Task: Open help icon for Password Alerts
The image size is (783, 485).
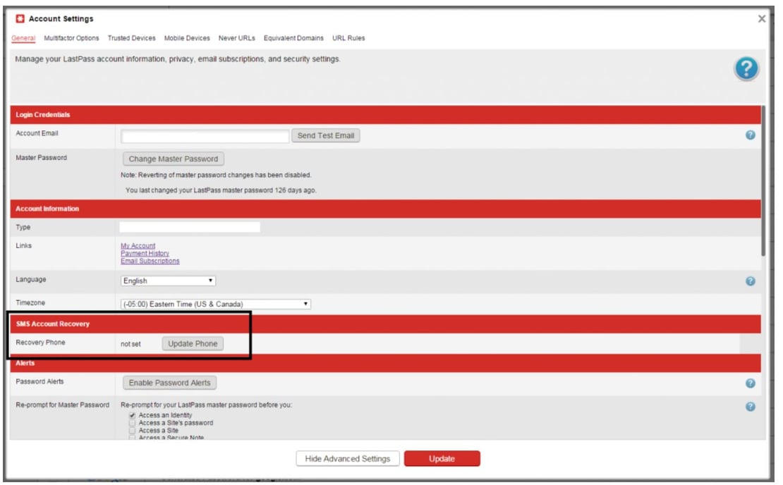Action: tap(750, 383)
